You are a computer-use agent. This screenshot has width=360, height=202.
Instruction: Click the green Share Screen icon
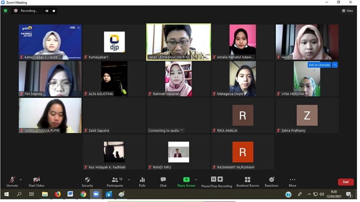(x=186, y=180)
